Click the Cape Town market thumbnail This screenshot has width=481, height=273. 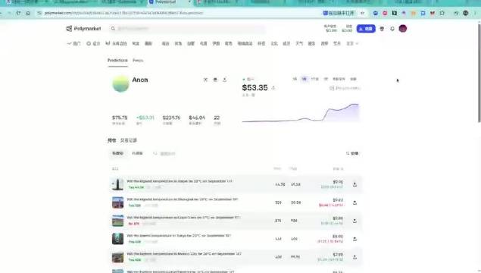coord(117,221)
